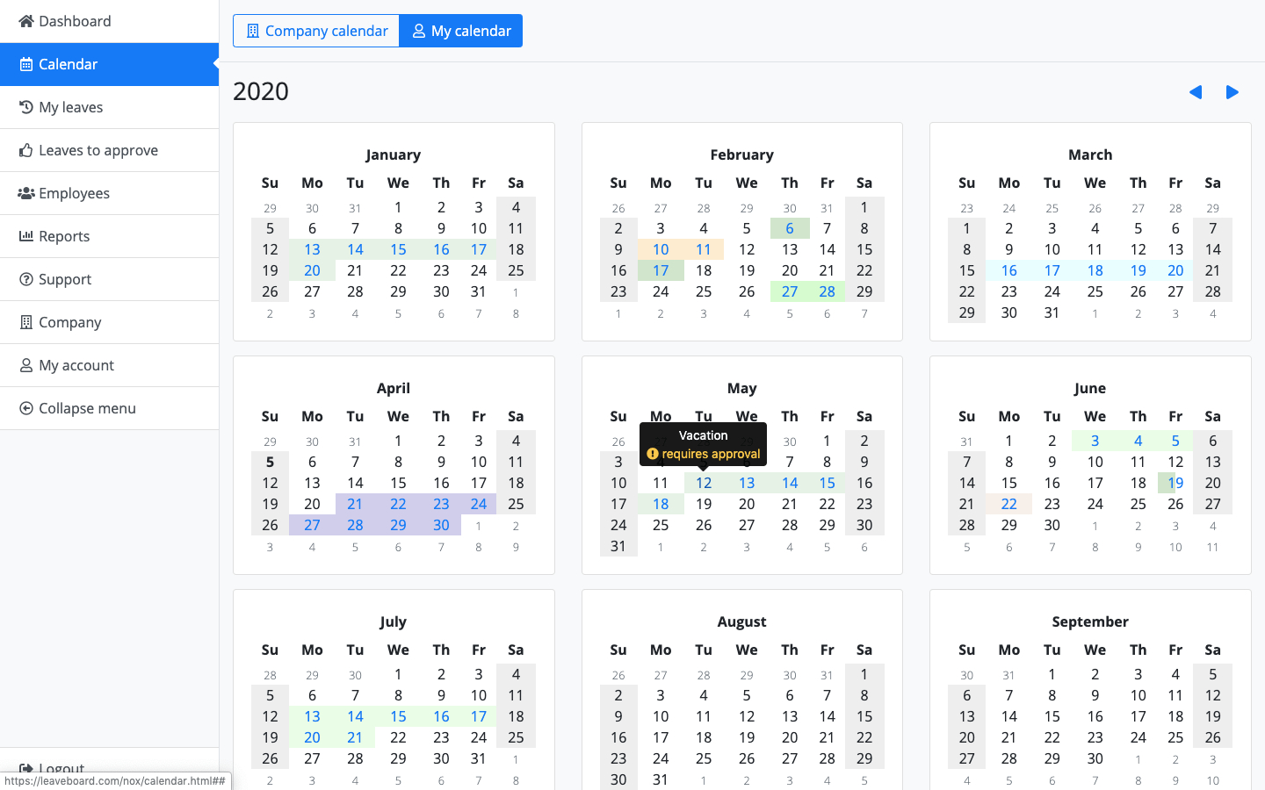
Task: Select February 27 leave day
Action: tap(790, 291)
